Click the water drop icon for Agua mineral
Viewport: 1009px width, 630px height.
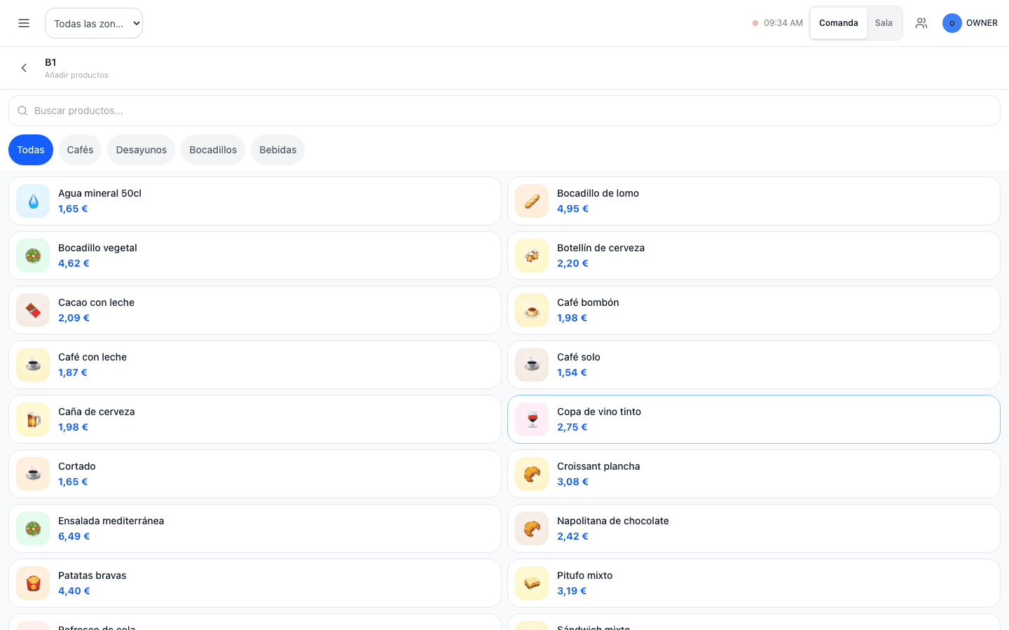click(33, 201)
